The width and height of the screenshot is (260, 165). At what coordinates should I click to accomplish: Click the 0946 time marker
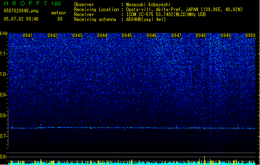click(x=152, y=35)
